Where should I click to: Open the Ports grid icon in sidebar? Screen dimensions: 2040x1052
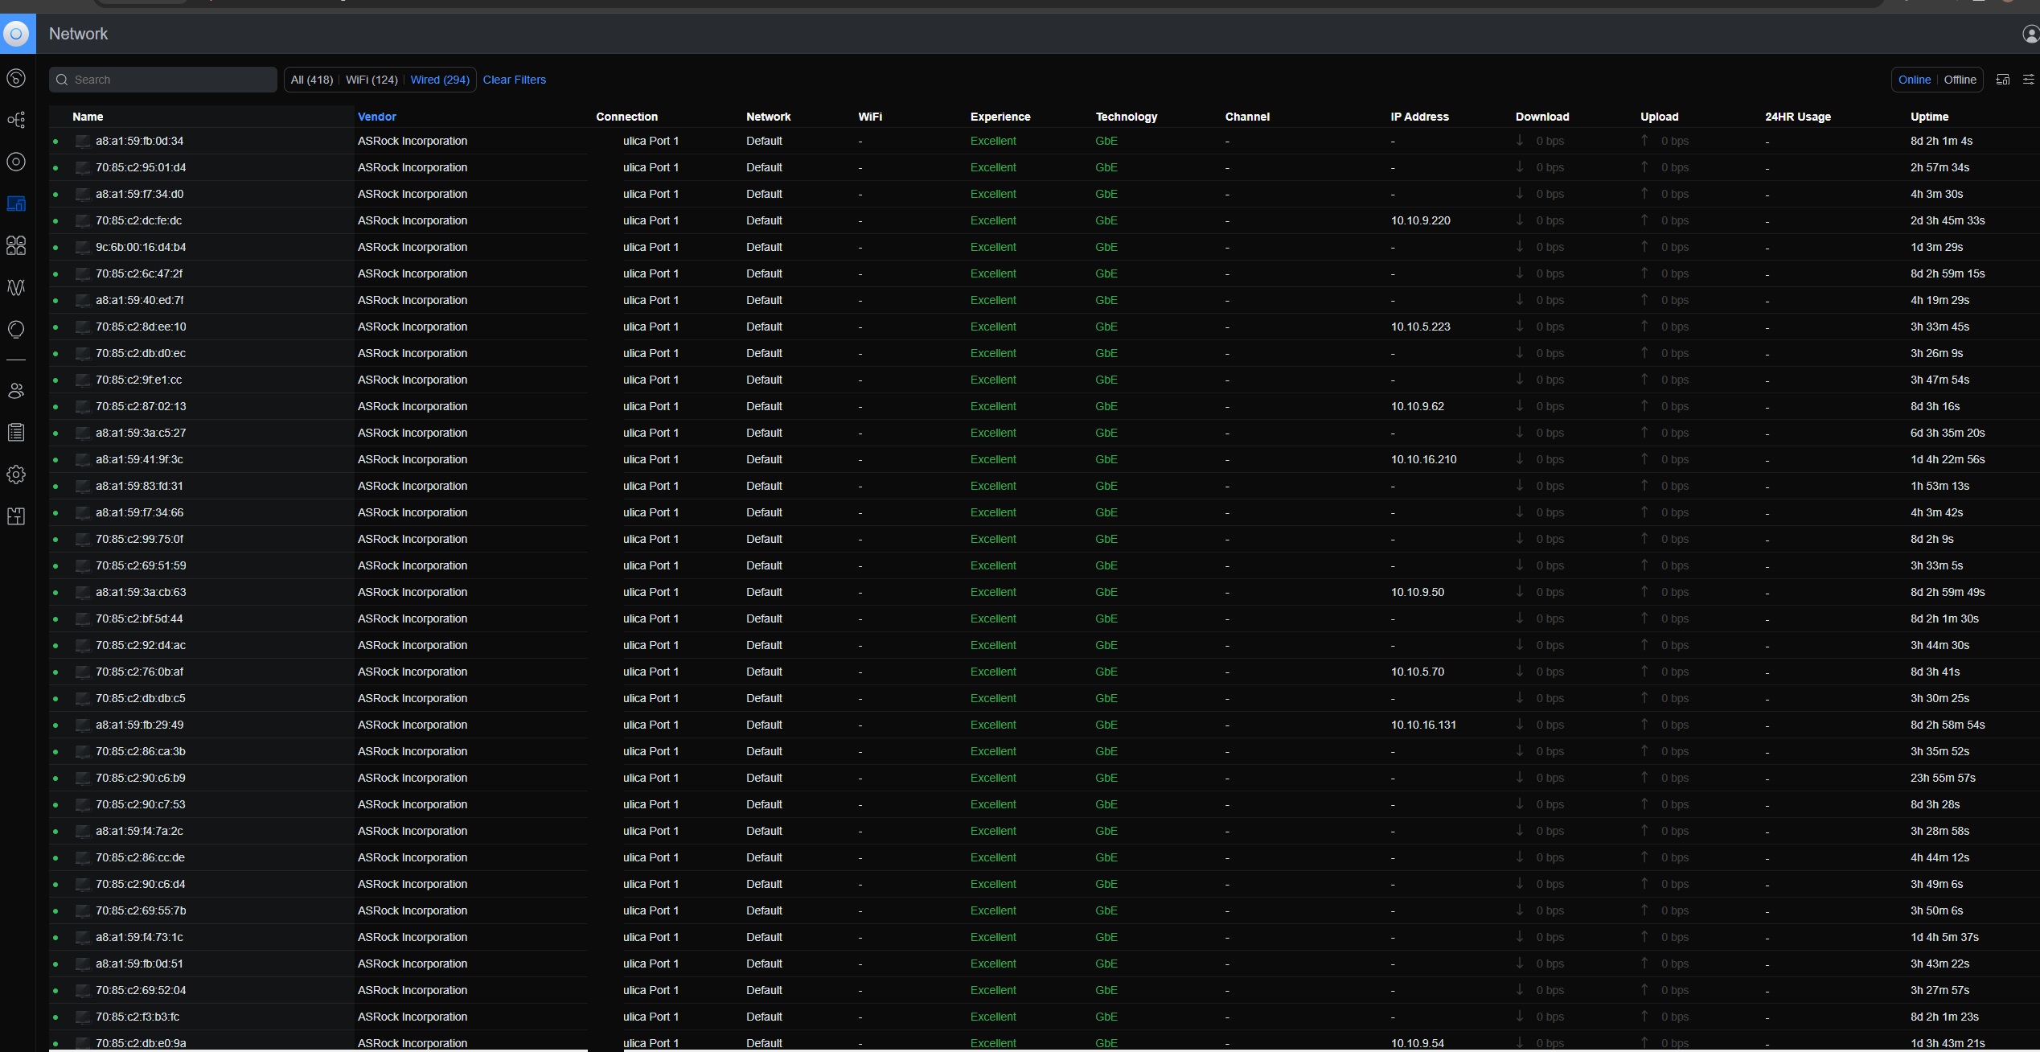coord(16,245)
